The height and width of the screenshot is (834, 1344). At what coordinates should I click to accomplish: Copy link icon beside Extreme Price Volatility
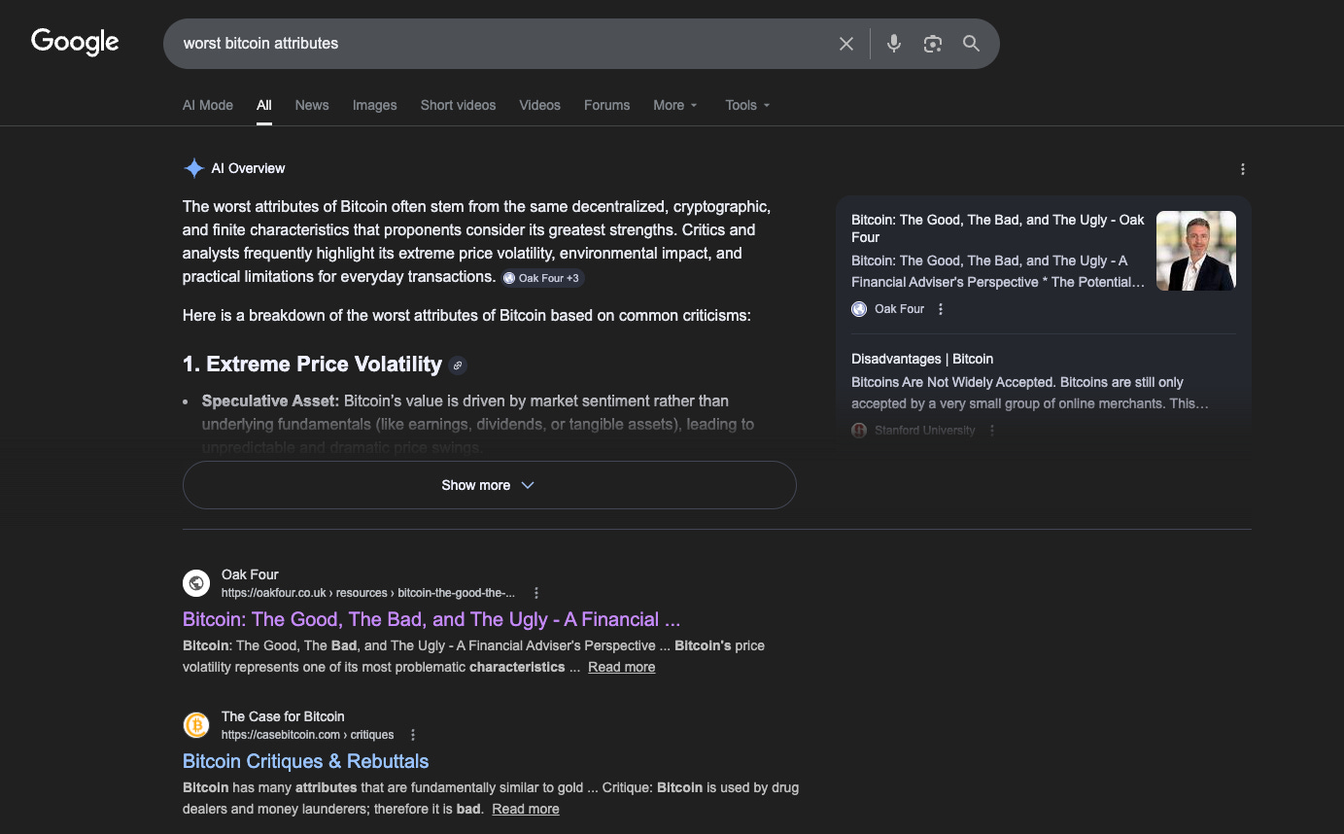tap(459, 365)
